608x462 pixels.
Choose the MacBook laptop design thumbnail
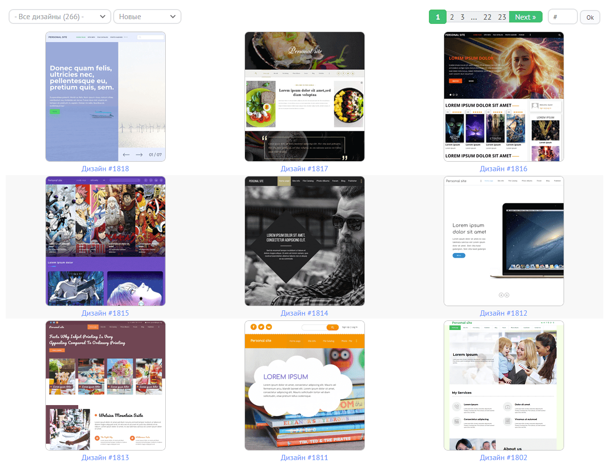point(503,241)
